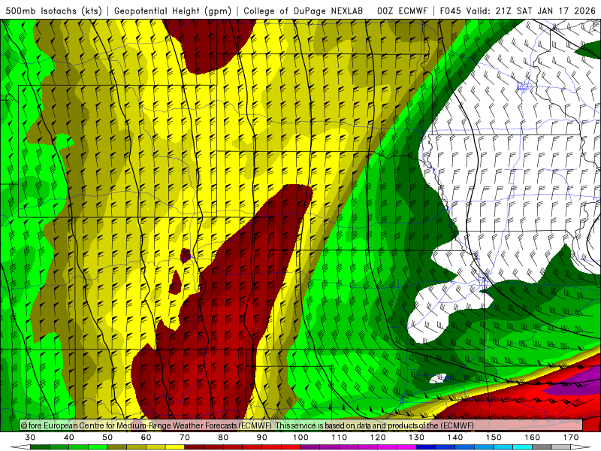Click the '70' label on the color scale
The width and height of the screenshot is (601, 451).
pyautogui.click(x=185, y=437)
